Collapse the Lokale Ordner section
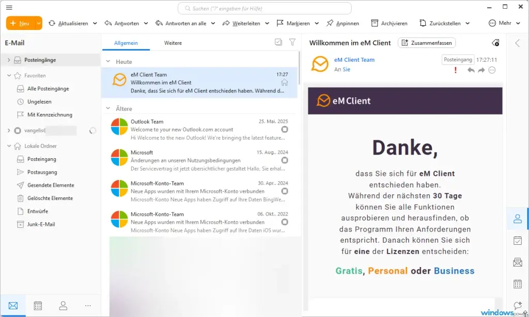 click(9, 146)
